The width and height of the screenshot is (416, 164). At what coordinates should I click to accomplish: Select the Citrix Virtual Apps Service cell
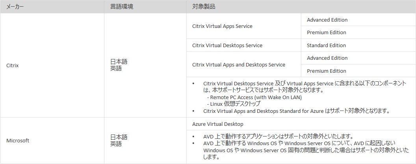(x=222, y=26)
